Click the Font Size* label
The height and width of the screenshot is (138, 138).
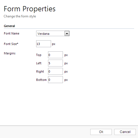[11, 44]
